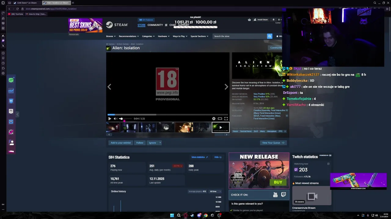The height and width of the screenshot is (219, 391).
Task: Hide the SIH Statistics panel
Action: click(x=218, y=157)
